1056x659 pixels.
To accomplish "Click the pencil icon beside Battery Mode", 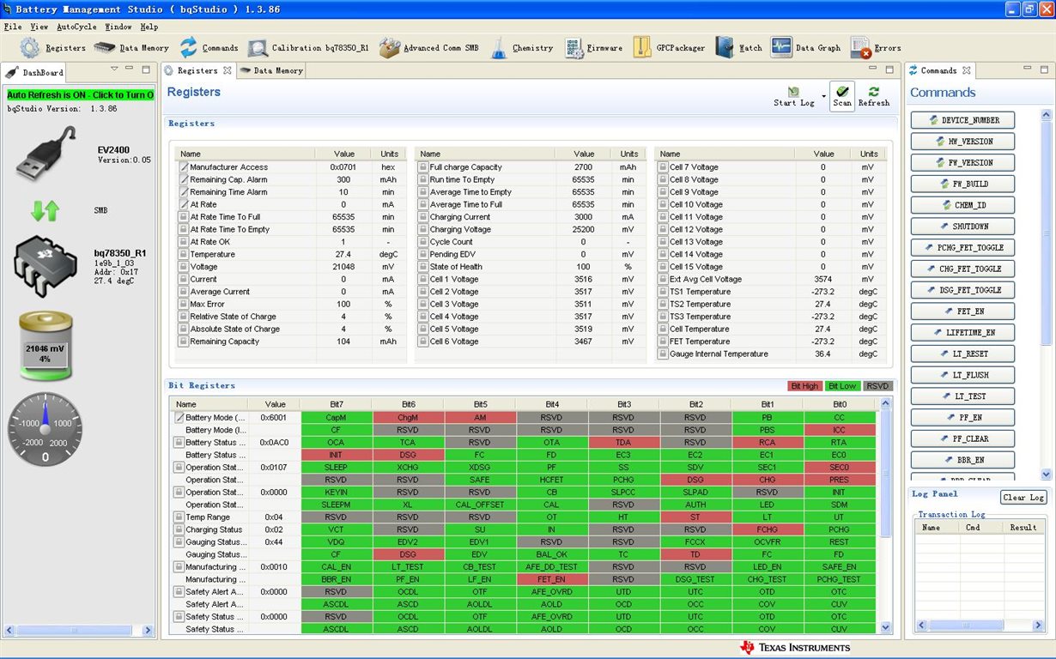I will pos(179,417).
